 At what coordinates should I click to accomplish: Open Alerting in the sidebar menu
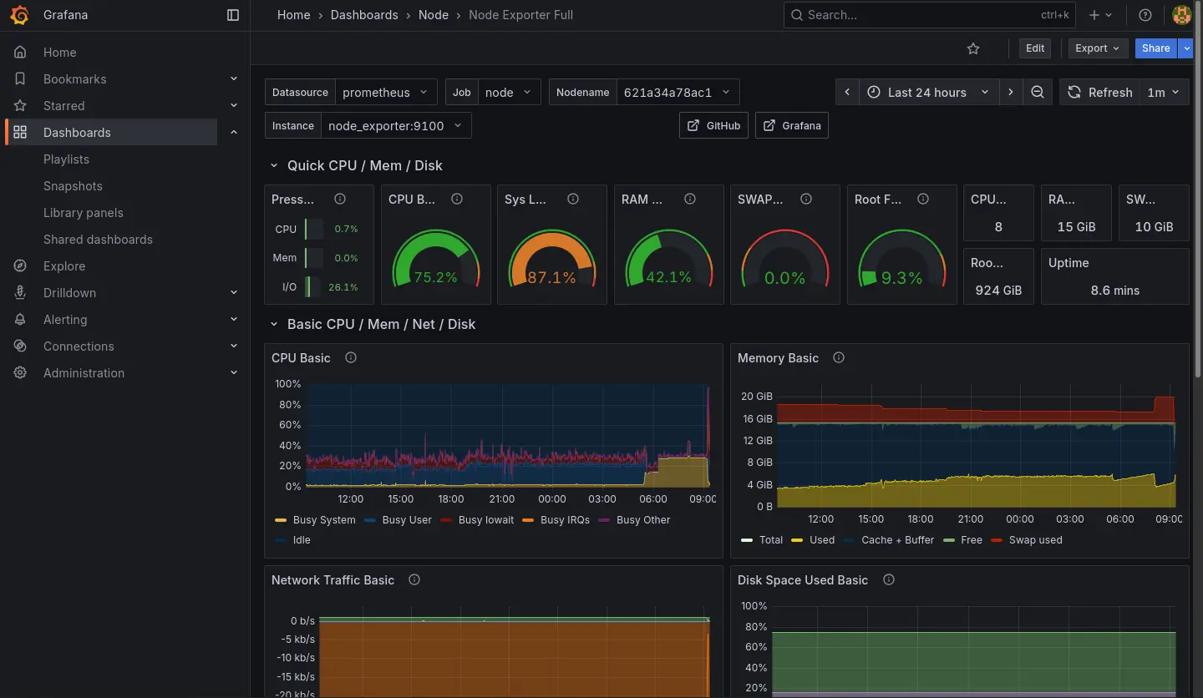pos(65,320)
